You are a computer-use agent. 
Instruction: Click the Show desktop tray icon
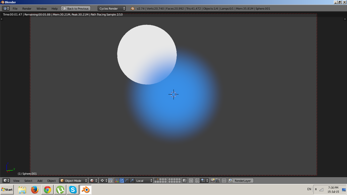(344, 190)
